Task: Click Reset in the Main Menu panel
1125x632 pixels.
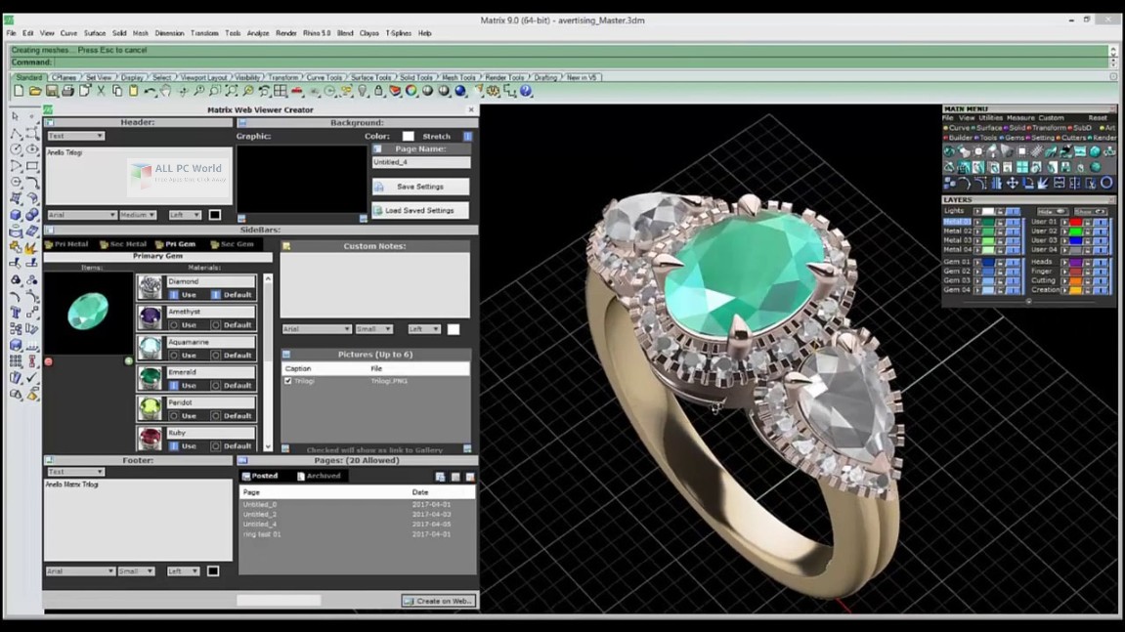Action: [x=1097, y=117]
